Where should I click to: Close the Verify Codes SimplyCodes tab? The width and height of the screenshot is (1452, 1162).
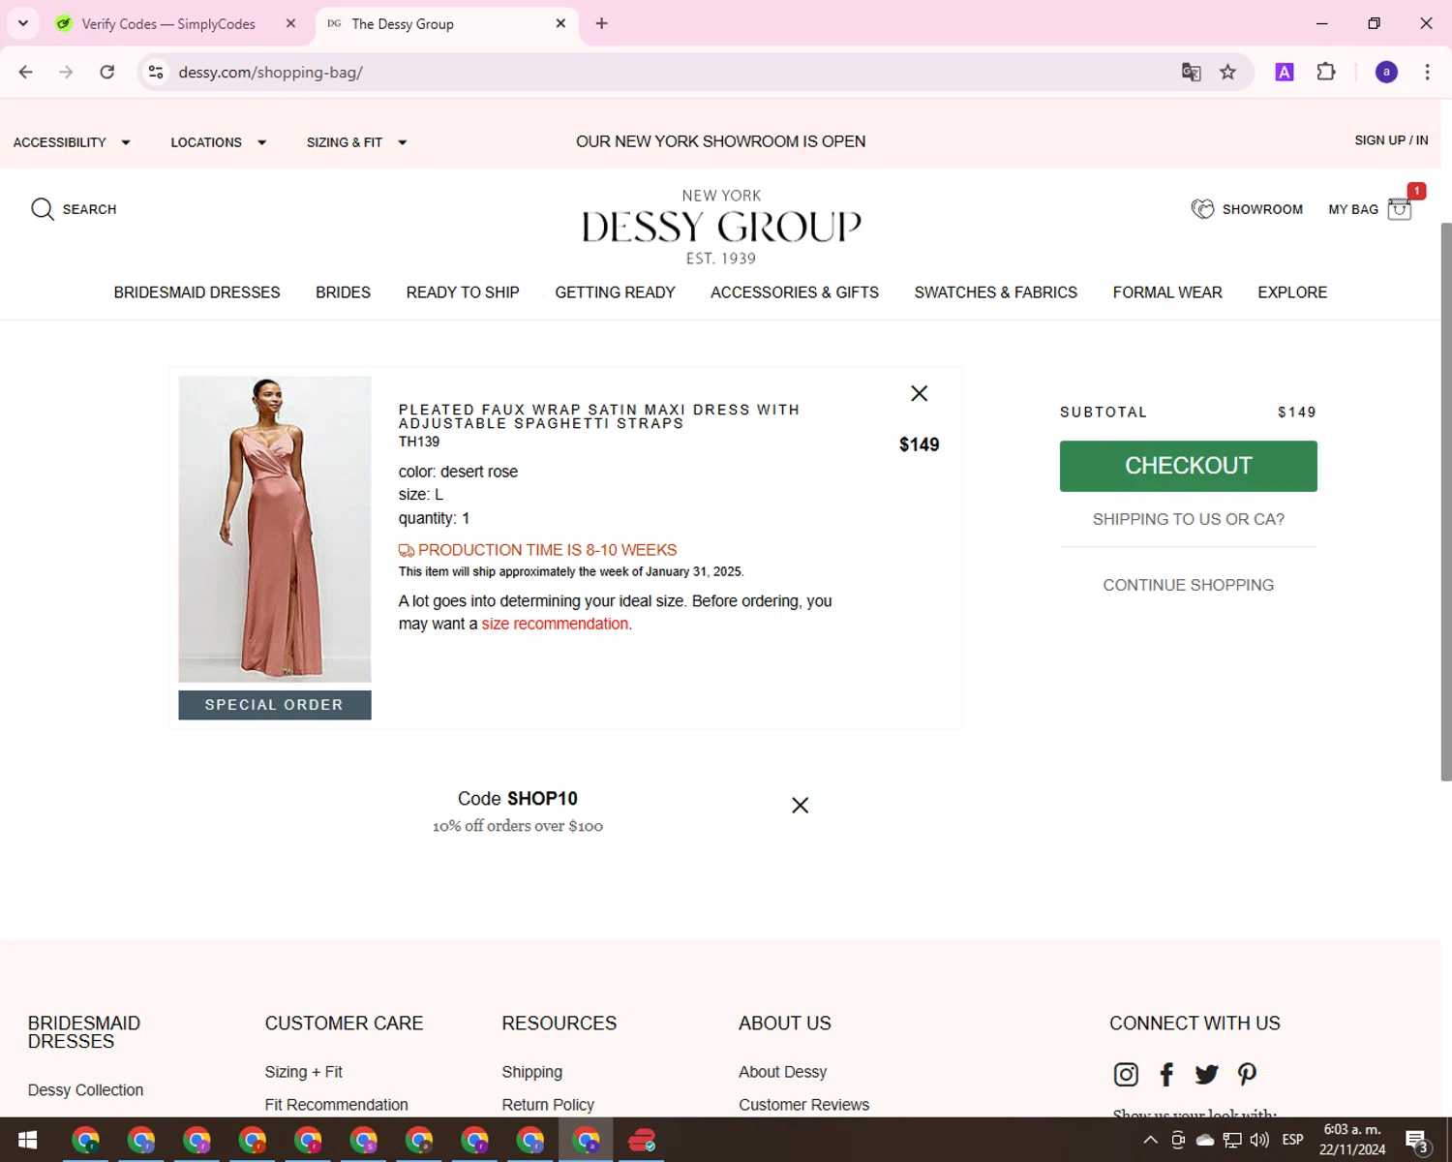(x=290, y=23)
